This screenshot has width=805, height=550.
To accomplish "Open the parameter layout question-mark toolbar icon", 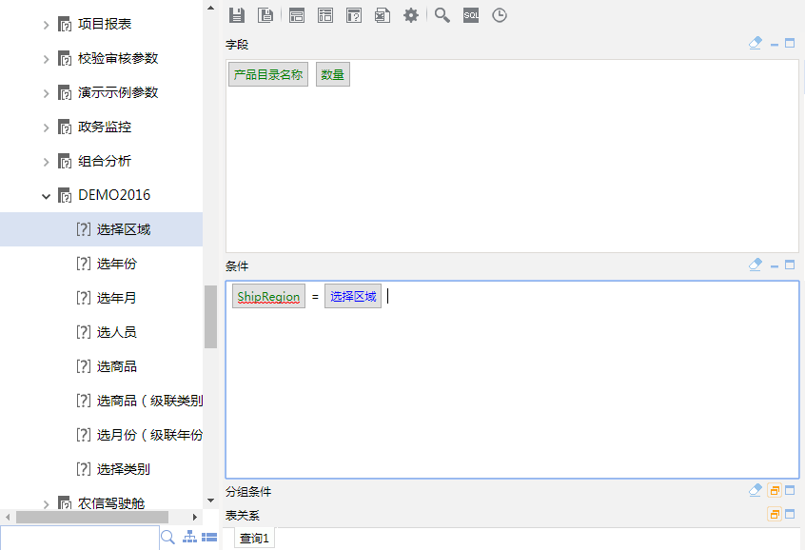I will point(354,15).
